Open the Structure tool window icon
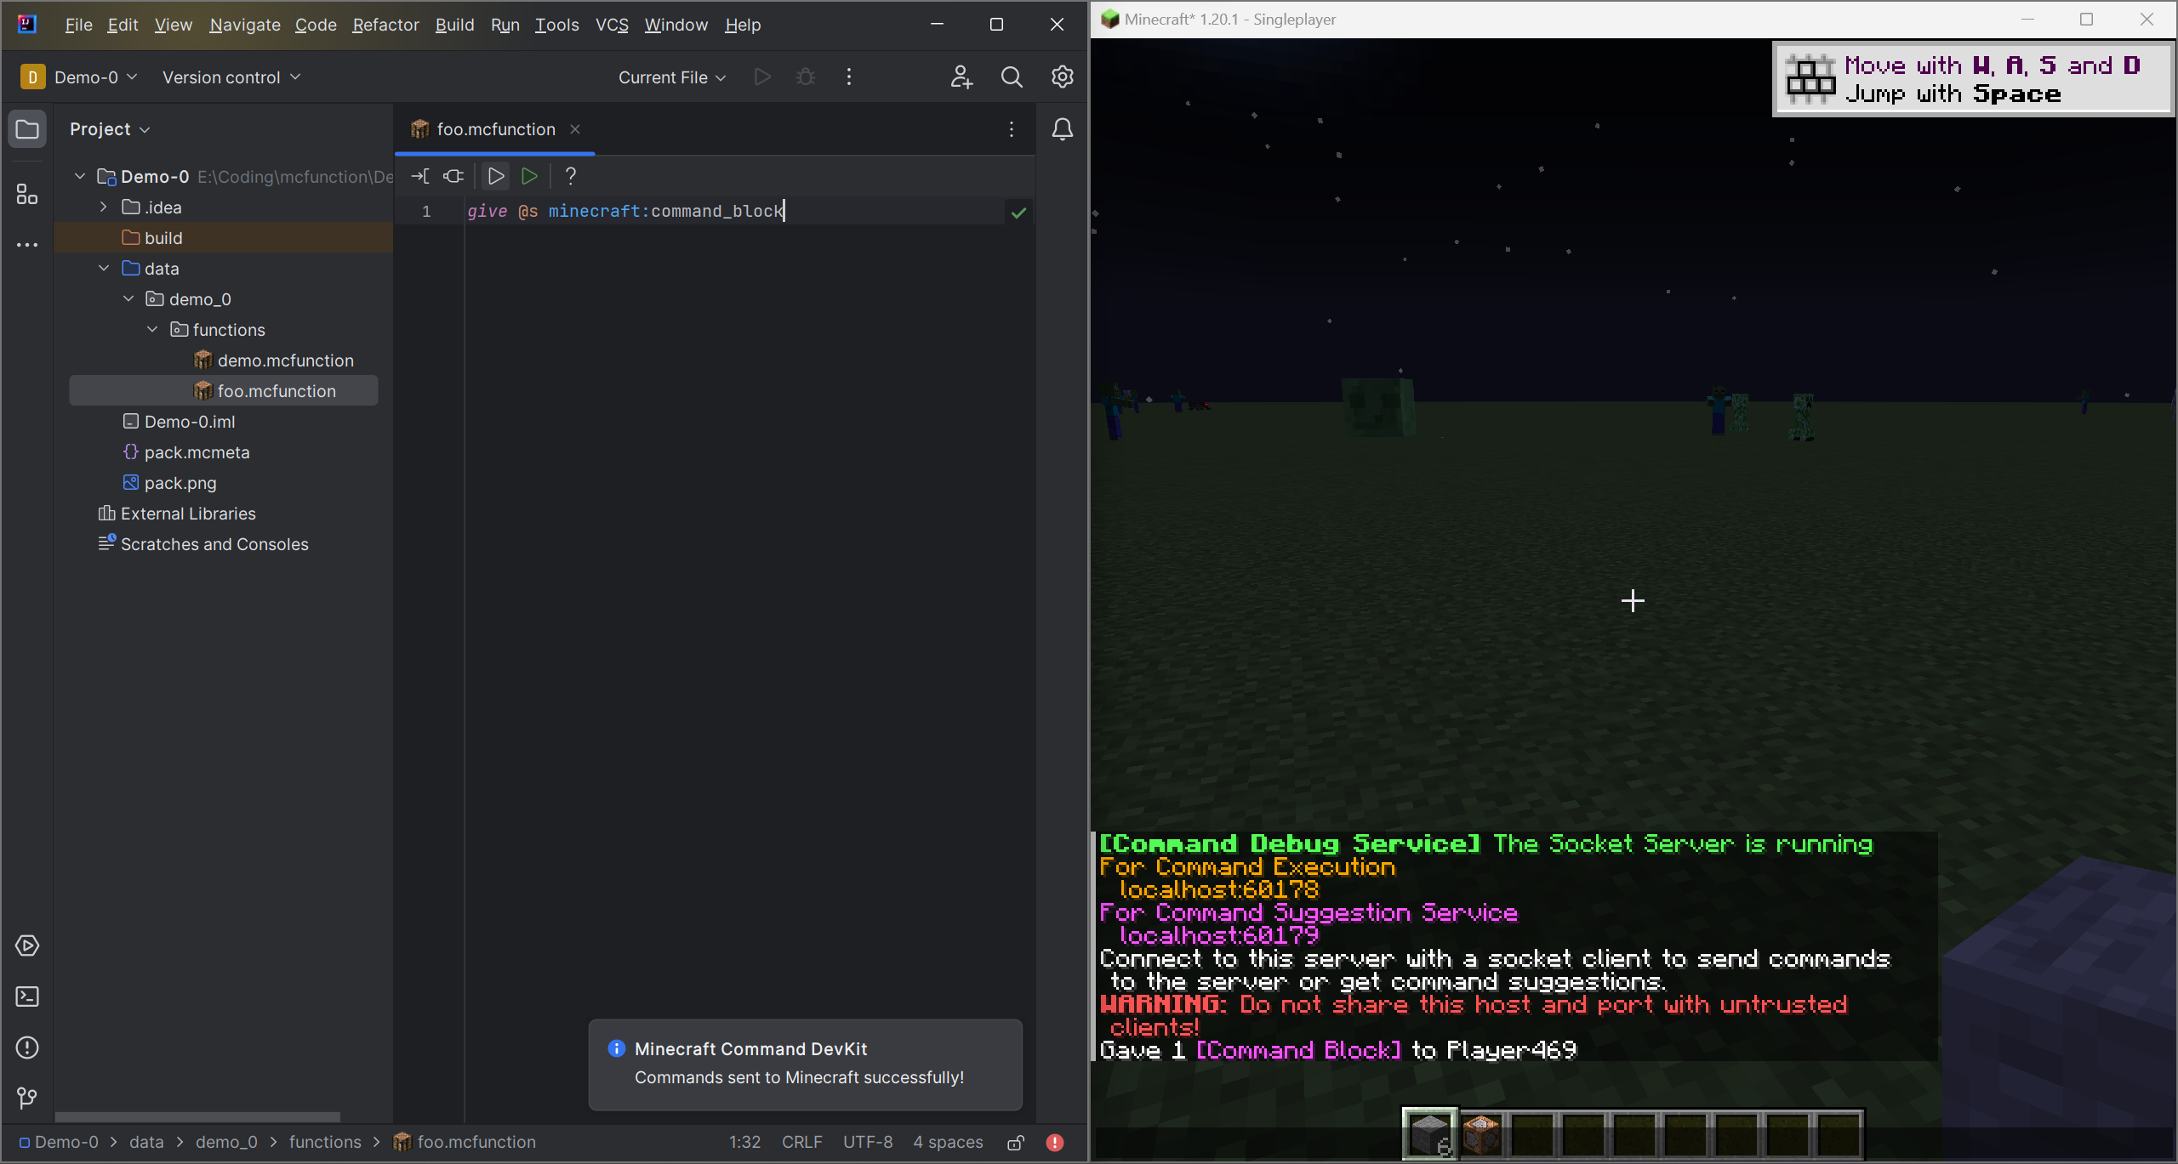Viewport: 2178px width, 1164px height. [27, 195]
